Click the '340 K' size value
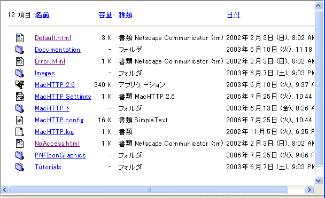Image resolution: width=325 pixels, height=198 pixels. 103,85
